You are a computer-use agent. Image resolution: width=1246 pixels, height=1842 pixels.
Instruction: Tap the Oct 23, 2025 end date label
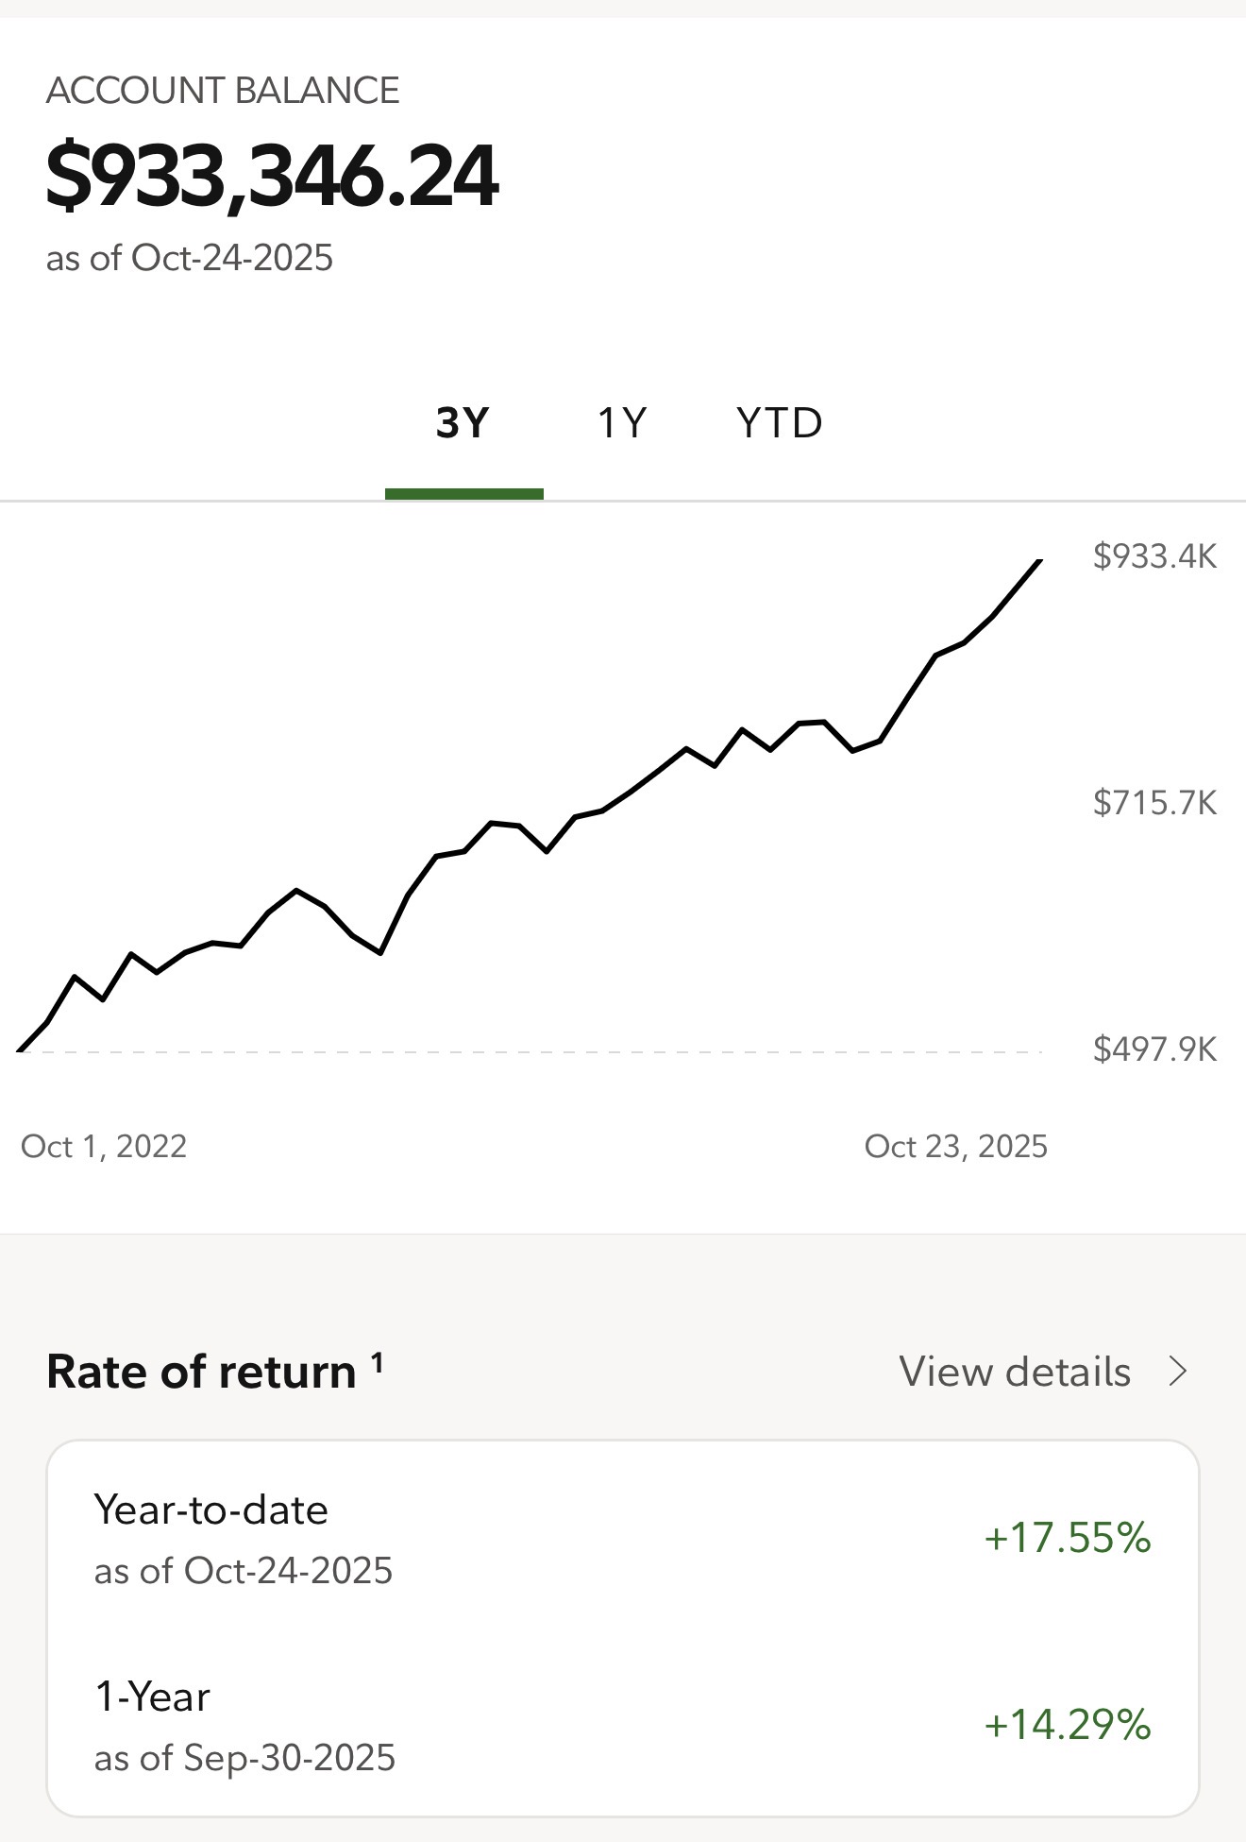pos(955,1146)
